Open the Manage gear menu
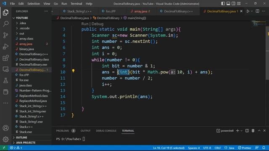 pos(5,139)
